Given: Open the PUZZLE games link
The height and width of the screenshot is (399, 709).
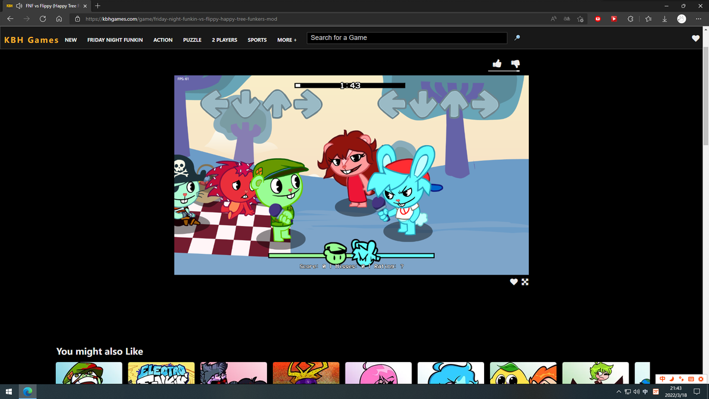Looking at the screenshot, I should [192, 40].
